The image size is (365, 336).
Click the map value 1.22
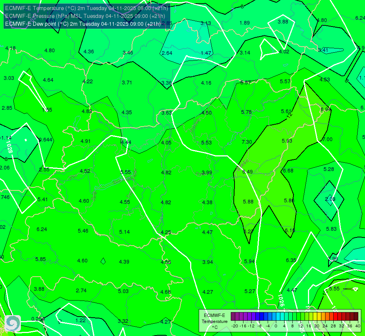pyautogui.click(x=81, y=320)
